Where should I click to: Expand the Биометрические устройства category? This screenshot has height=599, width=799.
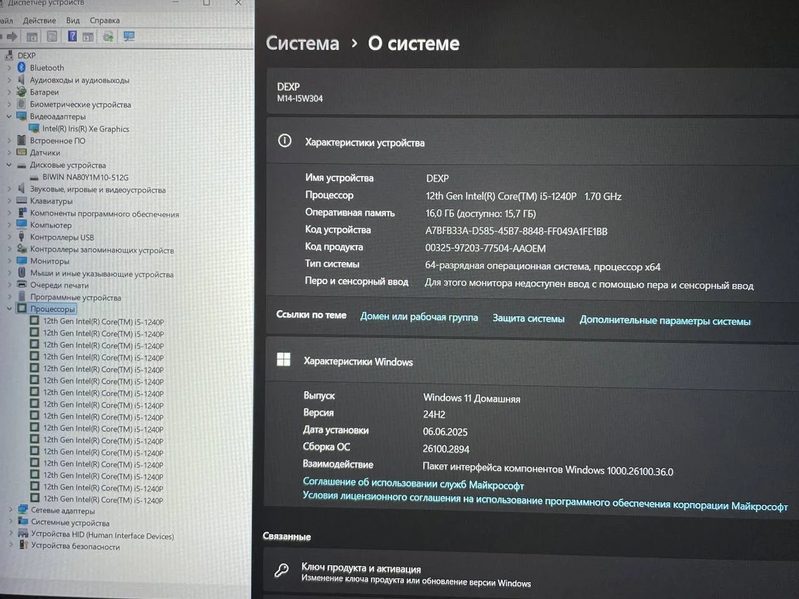click(9, 104)
